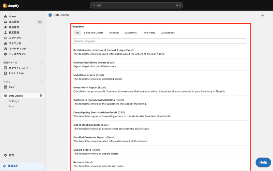
Task: Click the DataChamp logo in the page header
Action: 50,15
